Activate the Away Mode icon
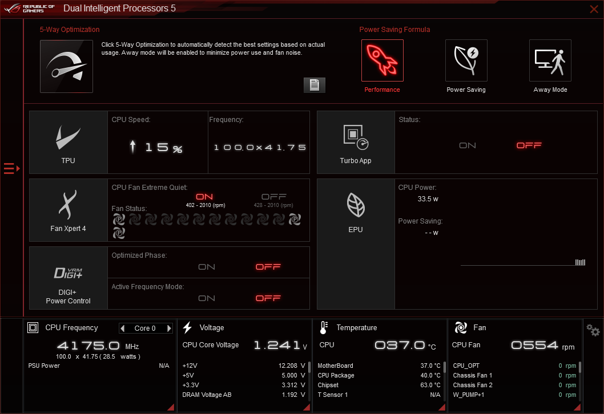The width and height of the screenshot is (604, 414). tap(550, 60)
